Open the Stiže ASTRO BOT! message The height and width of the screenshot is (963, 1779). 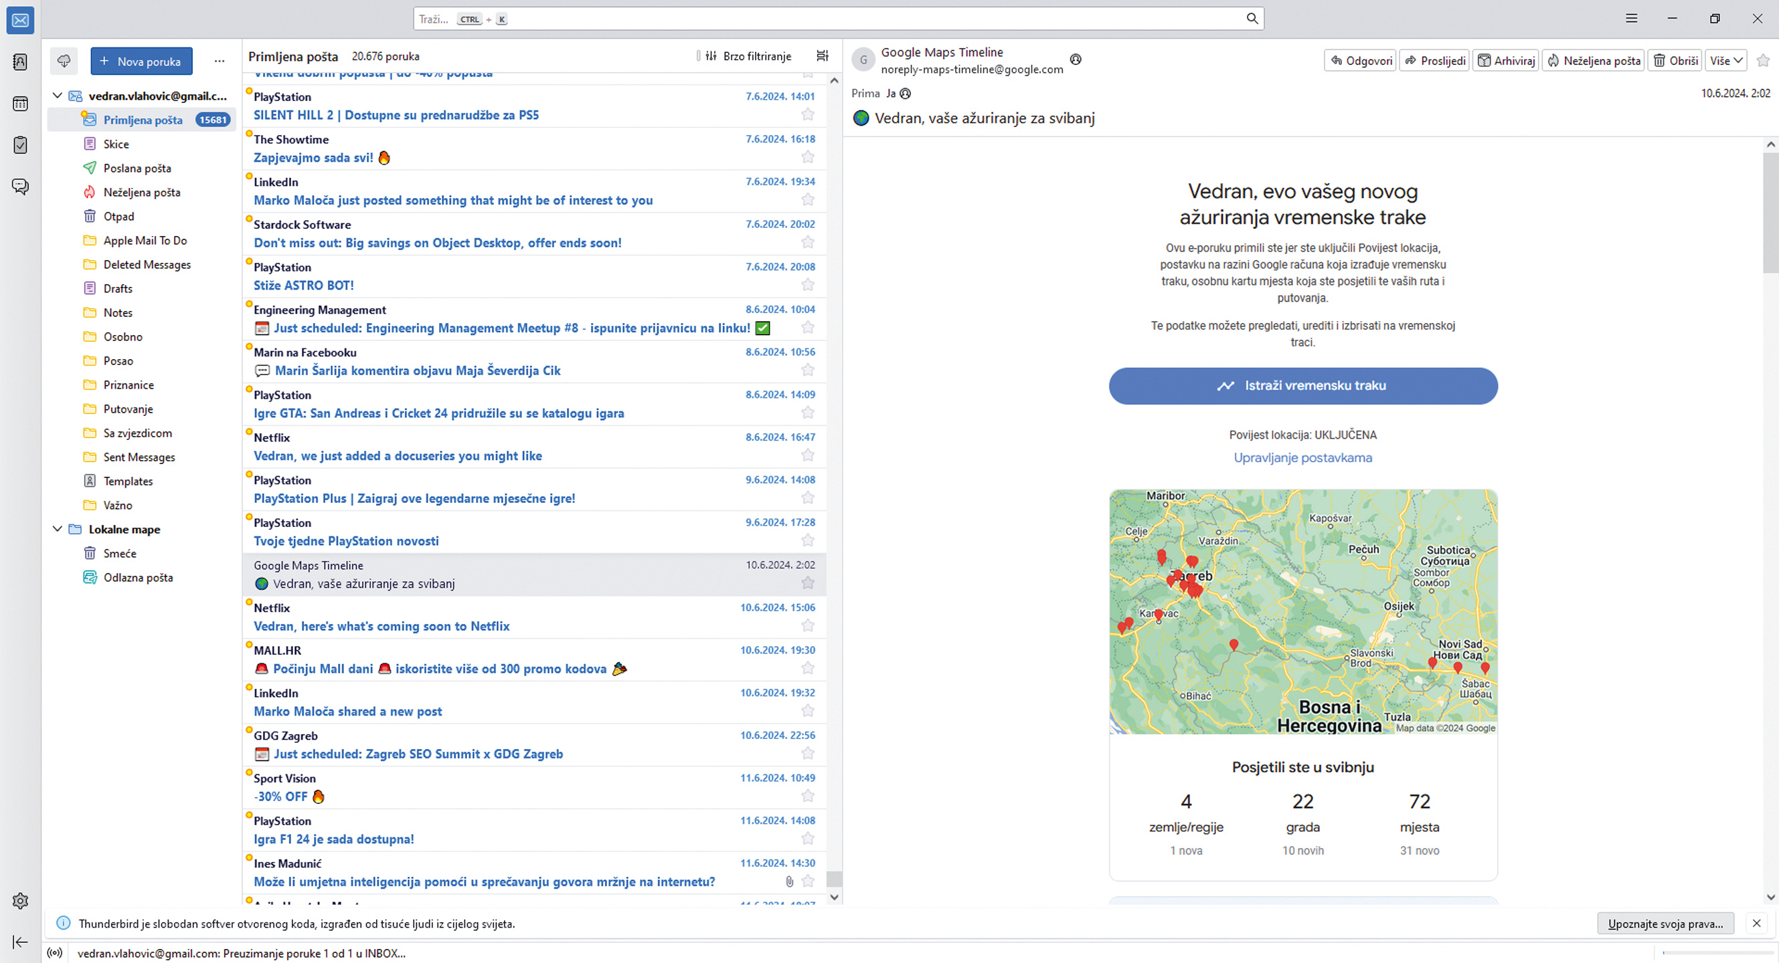[x=535, y=276]
